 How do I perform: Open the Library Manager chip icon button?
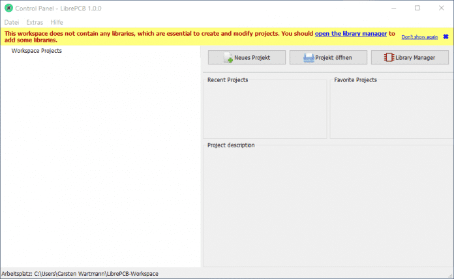389,57
